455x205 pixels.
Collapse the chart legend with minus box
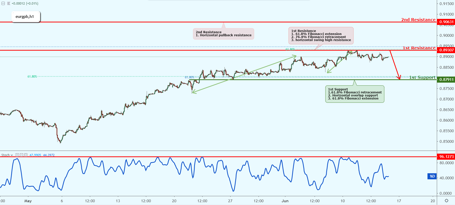[x=3, y=4]
